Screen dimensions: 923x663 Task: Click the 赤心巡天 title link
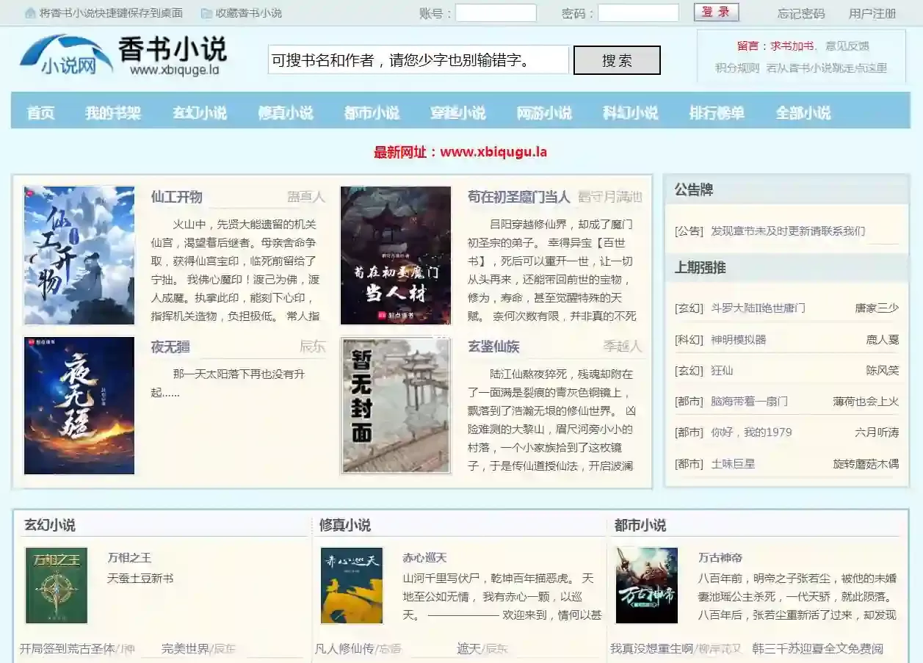424,558
